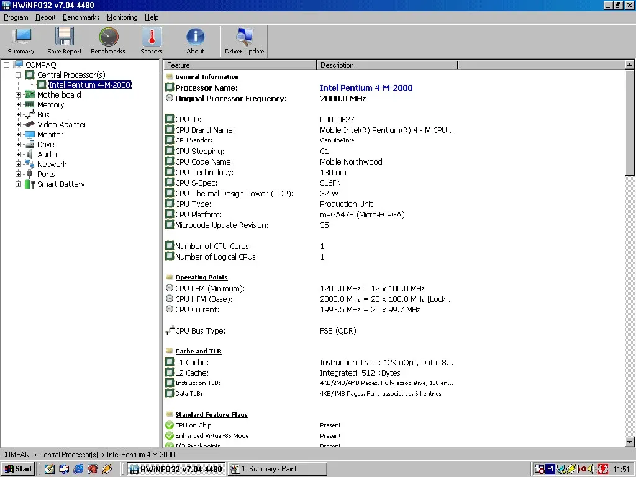Click the Enhanced Virtual-86 Mode check icon
Image resolution: width=636 pixels, height=477 pixels.
[170, 435]
